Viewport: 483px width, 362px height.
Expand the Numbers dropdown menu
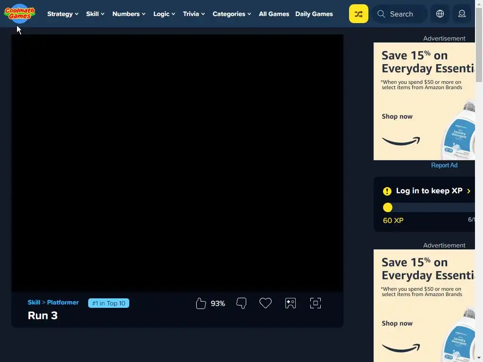(x=129, y=14)
